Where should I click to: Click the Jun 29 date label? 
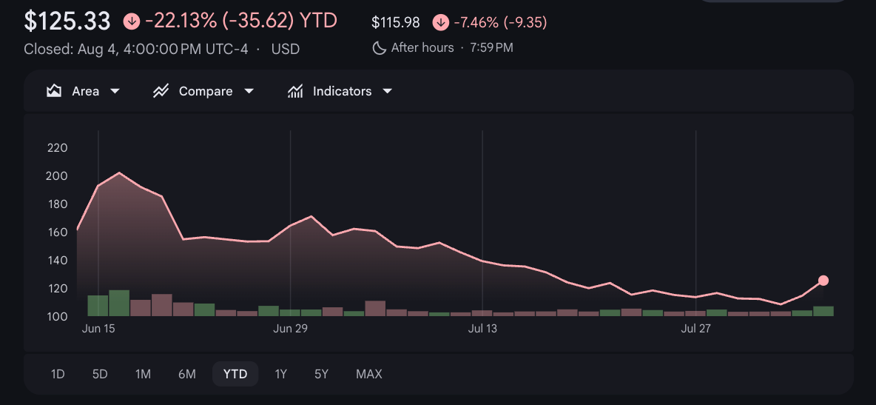(x=291, y=329)
